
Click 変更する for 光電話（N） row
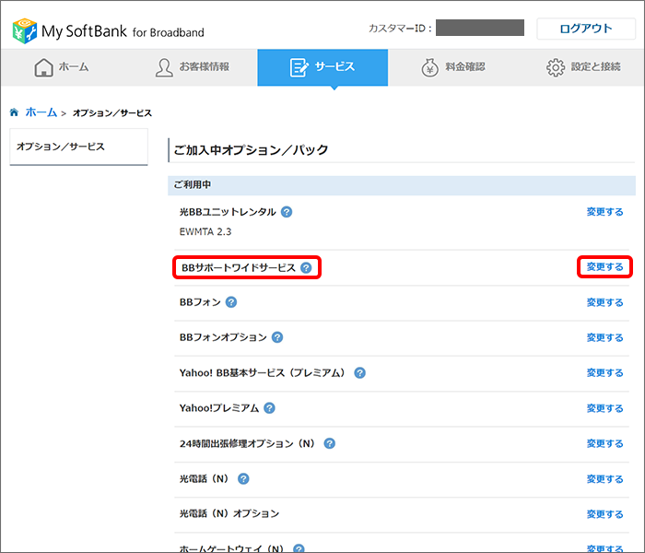coord(604,479)
